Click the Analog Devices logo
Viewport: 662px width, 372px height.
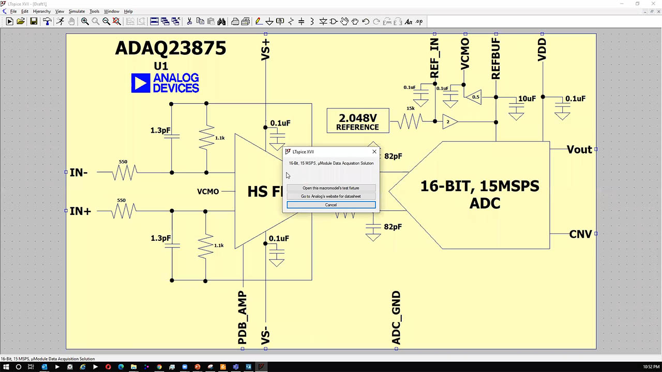[165, 83]
